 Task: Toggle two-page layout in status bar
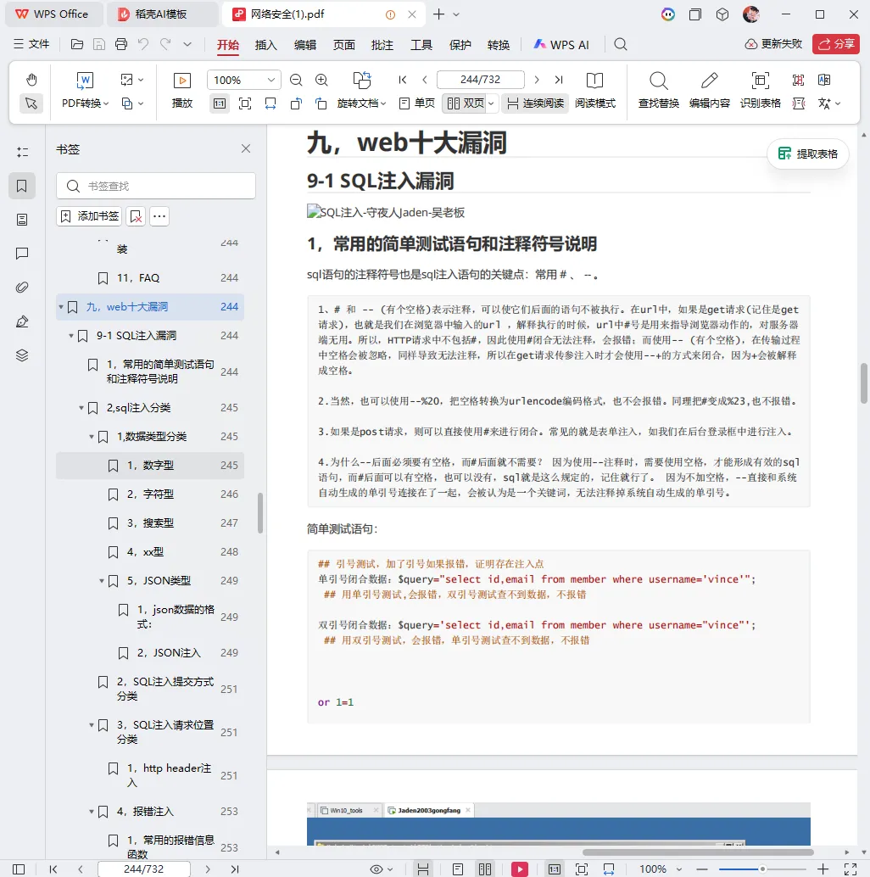tap(485, 869)
